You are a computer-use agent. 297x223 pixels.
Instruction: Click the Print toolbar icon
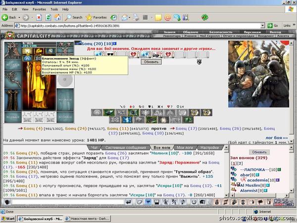pyautogui.click(x=136, y=18)
